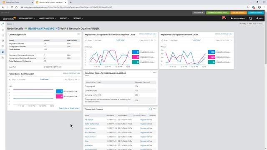Expand the Reports menu
267x150 pixels.
(65, 18)
